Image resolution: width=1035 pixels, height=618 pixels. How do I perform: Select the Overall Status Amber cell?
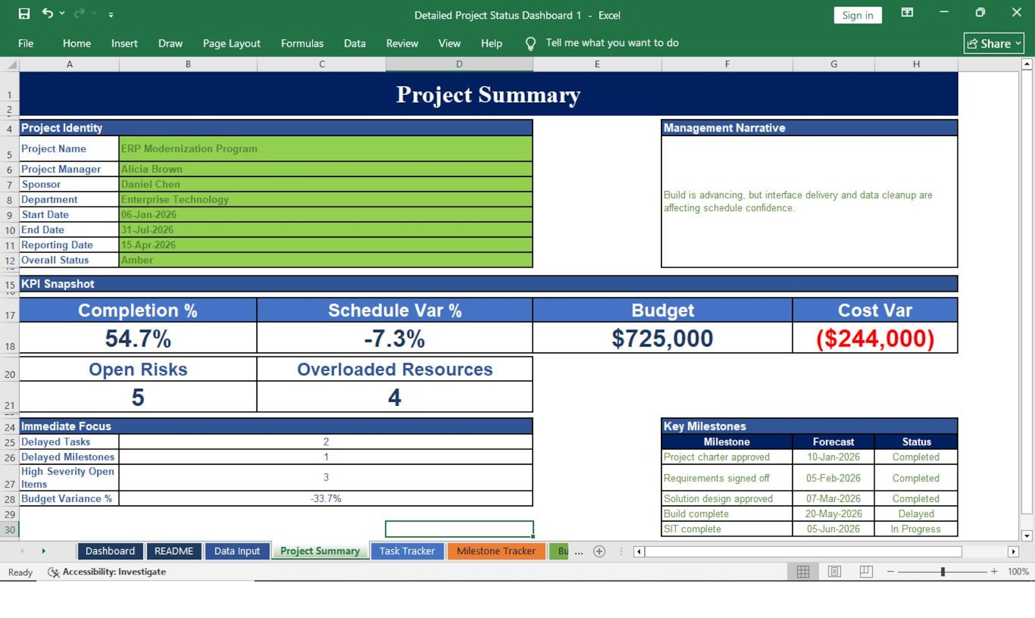click(x=325, y=260)
